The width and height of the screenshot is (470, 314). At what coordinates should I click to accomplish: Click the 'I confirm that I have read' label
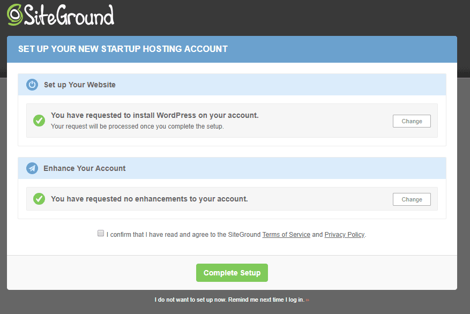tap(236, 235)
